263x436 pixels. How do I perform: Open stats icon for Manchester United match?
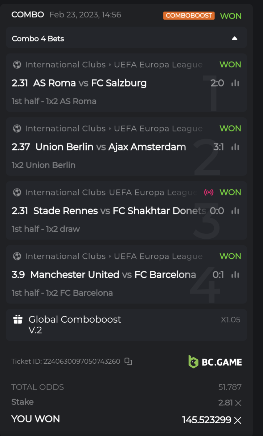click(x=235, y=275)
